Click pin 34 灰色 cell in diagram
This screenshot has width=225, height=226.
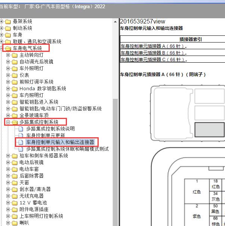pos(215,197)
